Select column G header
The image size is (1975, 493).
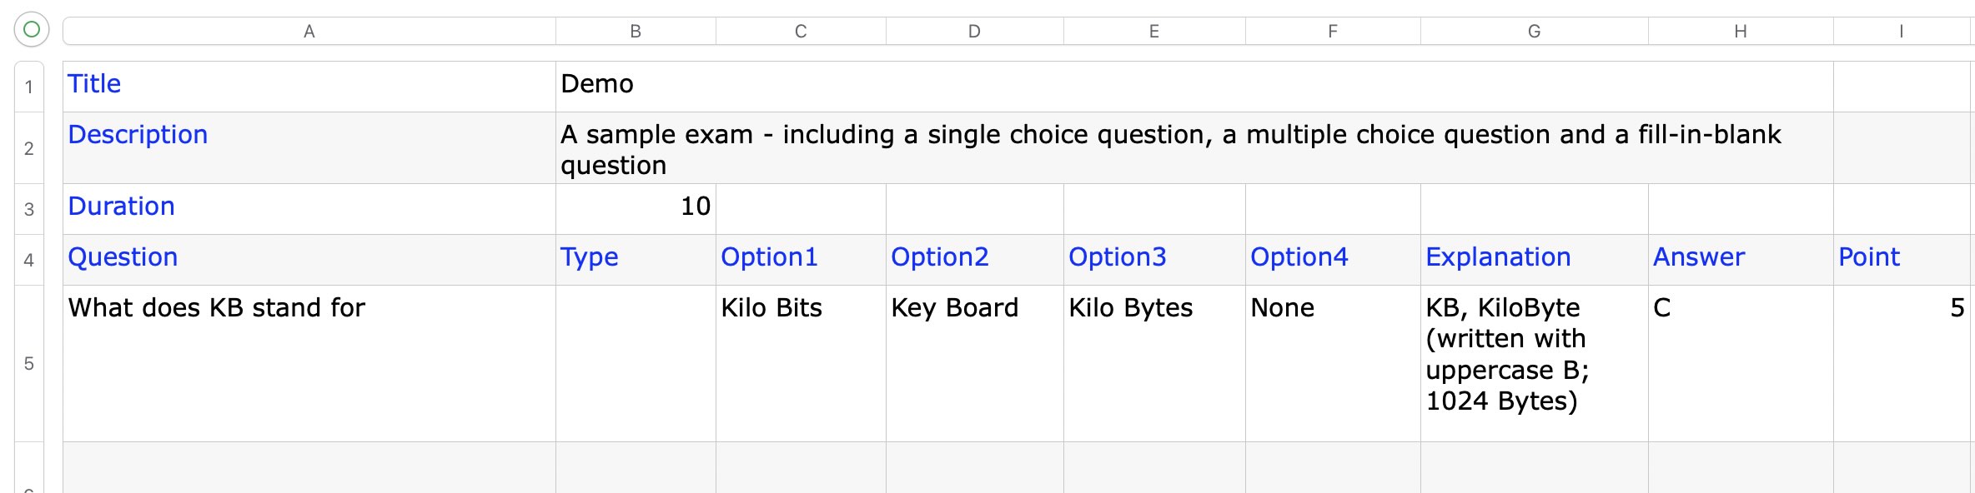pyautogui.click(x=1534, y=32)
